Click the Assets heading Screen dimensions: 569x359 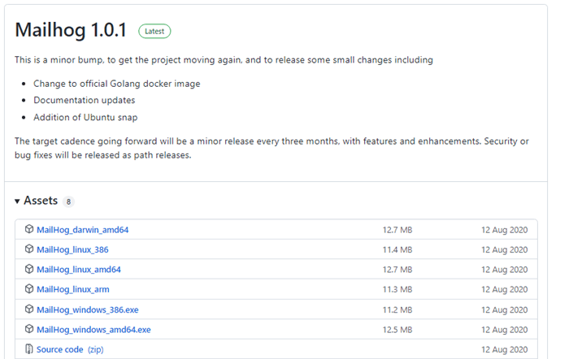point(41,201)
